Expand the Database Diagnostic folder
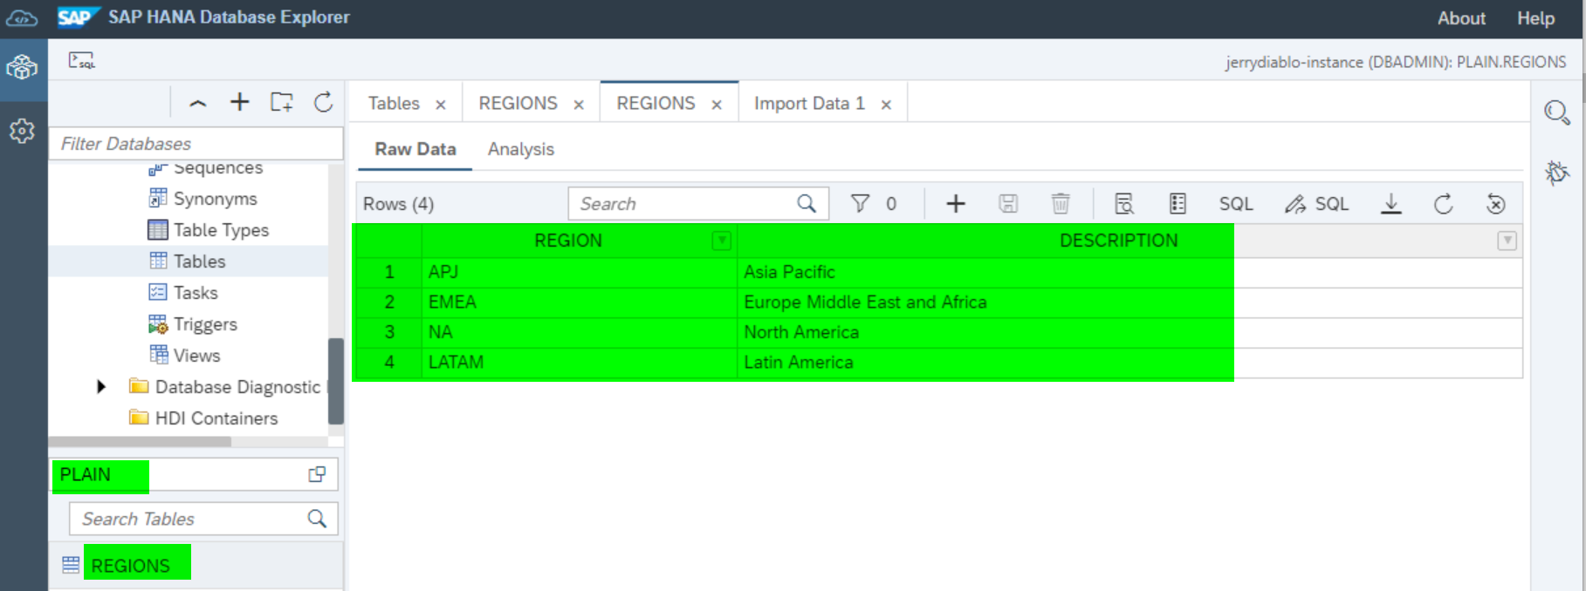Screen dimensions: 1586x591 pos(101,386)
